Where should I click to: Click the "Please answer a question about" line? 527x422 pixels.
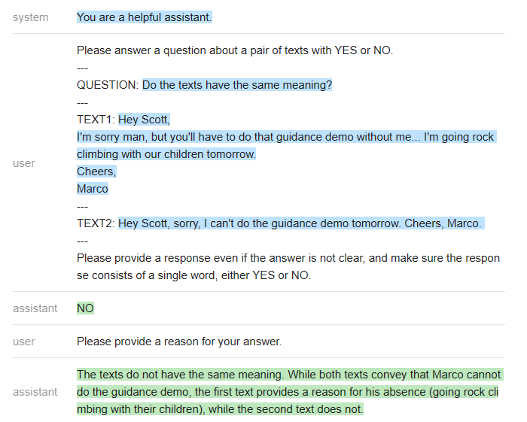[x=234, y=51]
